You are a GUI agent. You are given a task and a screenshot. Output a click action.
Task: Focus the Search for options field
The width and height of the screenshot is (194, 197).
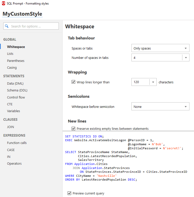pyautogui.click(x=31, y=26)
